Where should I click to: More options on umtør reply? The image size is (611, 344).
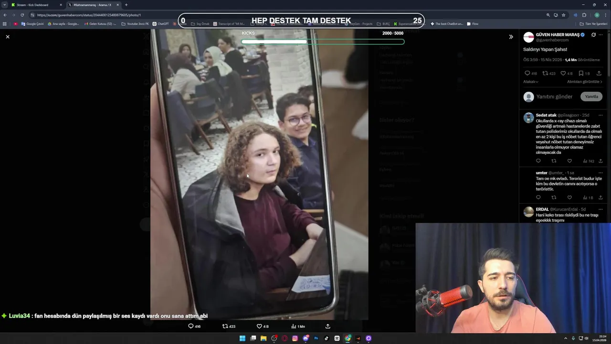600,173
